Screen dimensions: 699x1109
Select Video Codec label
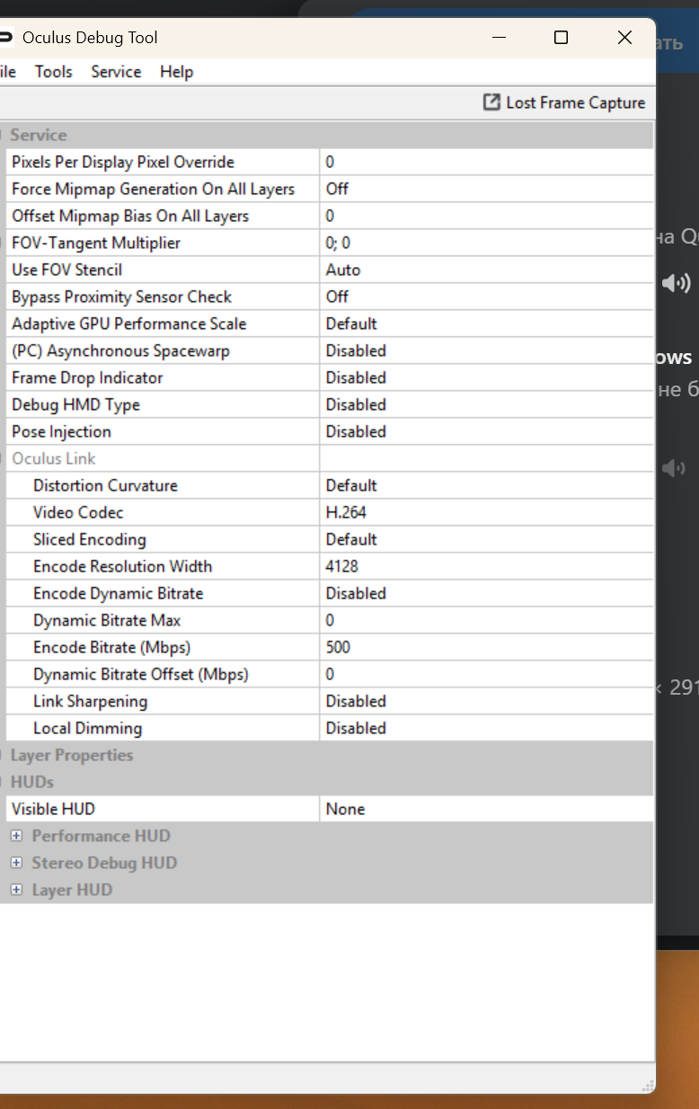pos(78,512)
